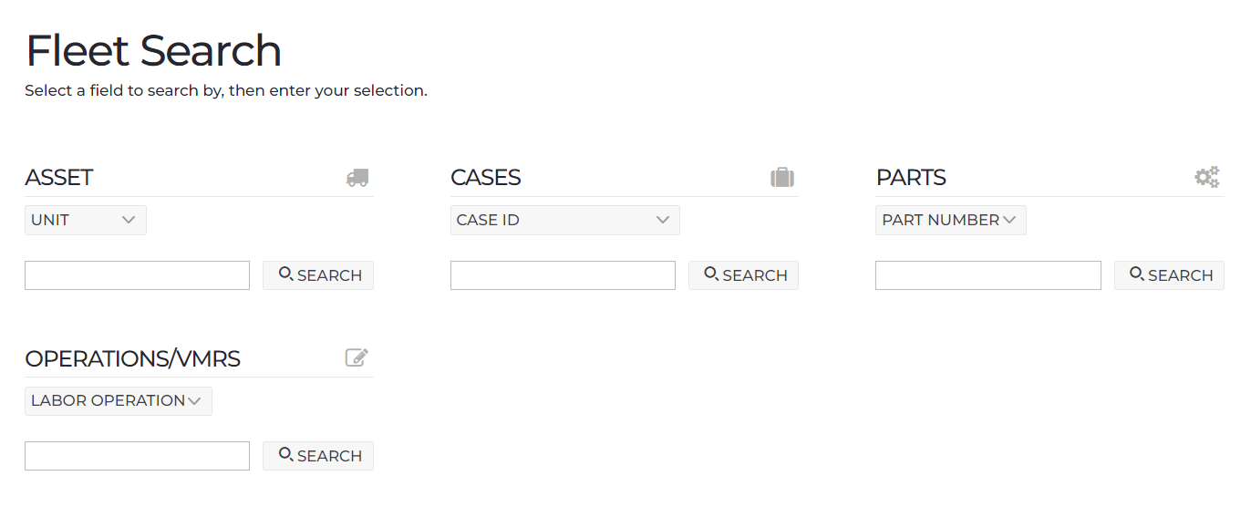Click the ASSET section heading
The width and height of the screenshot is (1251, 507).
[x=59, y=178]
